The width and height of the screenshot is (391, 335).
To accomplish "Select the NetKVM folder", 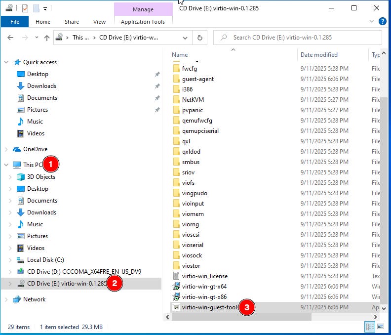I will point(193,100).
